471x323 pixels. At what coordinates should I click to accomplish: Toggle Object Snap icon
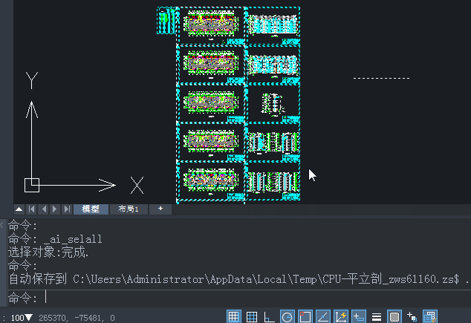point(305,317)
